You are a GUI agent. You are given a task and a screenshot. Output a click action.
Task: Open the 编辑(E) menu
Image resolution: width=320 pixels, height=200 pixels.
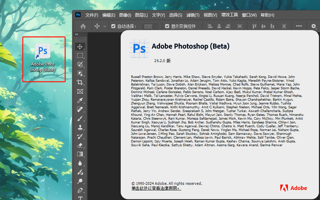[109, 15]
